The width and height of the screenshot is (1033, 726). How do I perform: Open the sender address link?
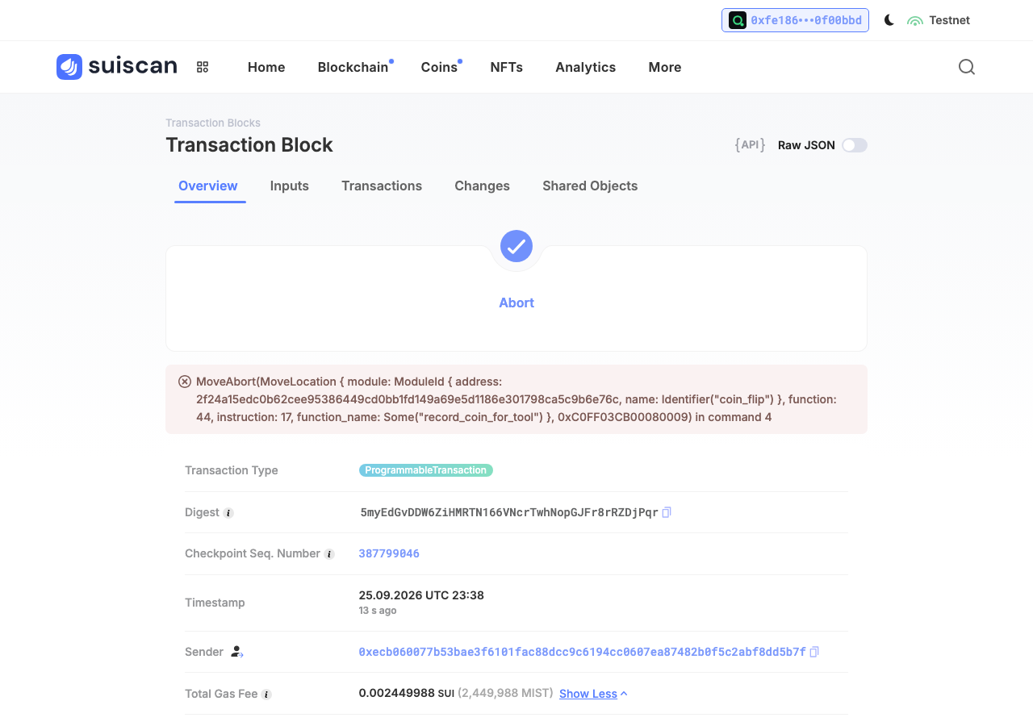(582, 652)
